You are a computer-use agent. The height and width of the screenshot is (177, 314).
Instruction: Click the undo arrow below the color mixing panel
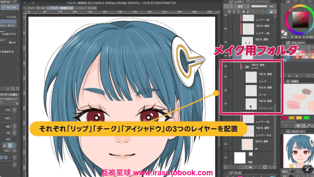(x=286, y=126)
